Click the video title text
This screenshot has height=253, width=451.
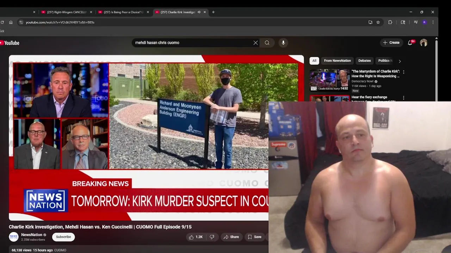100,227
